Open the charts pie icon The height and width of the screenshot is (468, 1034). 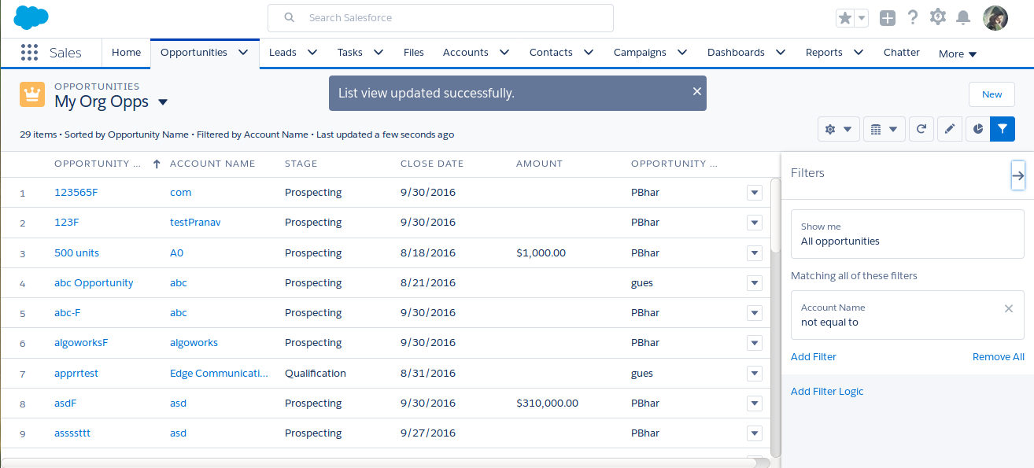click(x=977, y=129)
